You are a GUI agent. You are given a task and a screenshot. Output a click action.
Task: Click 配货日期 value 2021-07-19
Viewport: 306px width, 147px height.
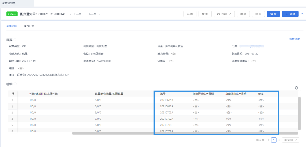[29, 61]
